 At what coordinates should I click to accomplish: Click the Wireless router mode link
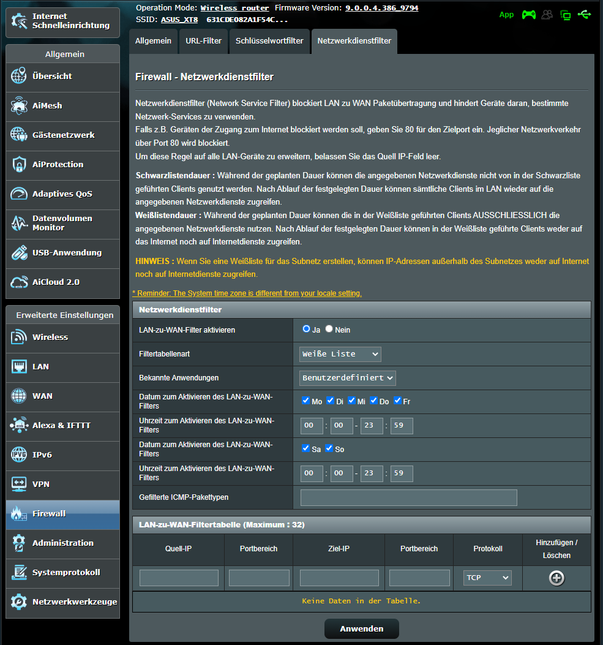click(x=234, y=8)
